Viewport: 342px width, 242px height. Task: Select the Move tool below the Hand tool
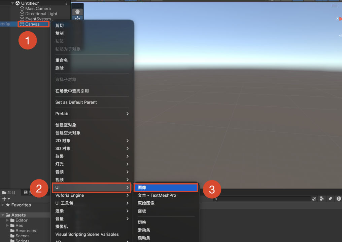[77, 18]
